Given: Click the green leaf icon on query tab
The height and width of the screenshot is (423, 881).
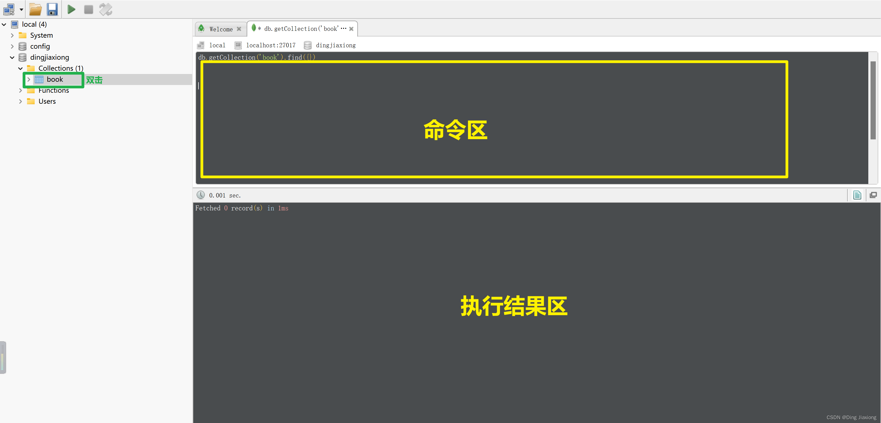Looking at the screenshot, I should point(254,28).
